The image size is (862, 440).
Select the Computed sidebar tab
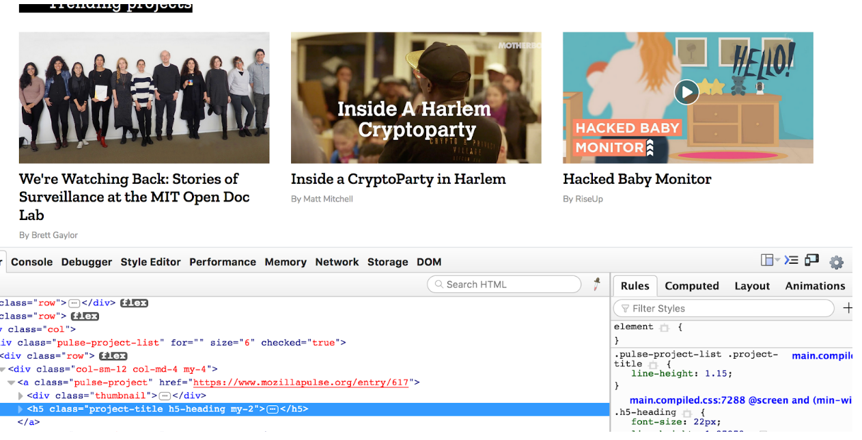(692, 286)
